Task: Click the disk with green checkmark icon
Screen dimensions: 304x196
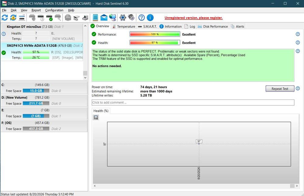Action: [50, 18]
